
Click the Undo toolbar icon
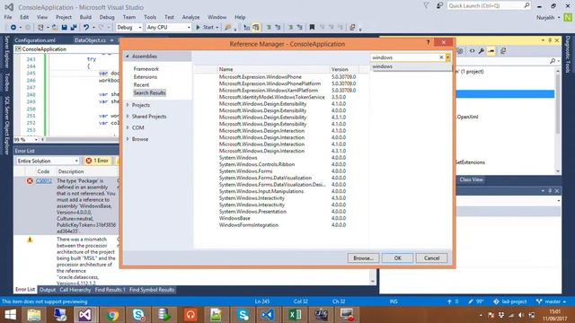pos(86,28)
